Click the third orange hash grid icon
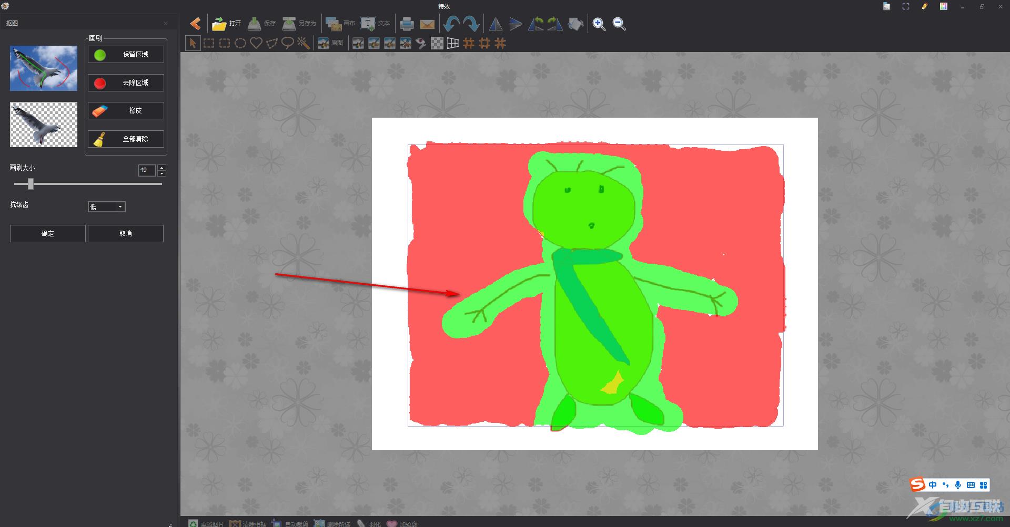Screen dimensions: 1010x527 500,43
